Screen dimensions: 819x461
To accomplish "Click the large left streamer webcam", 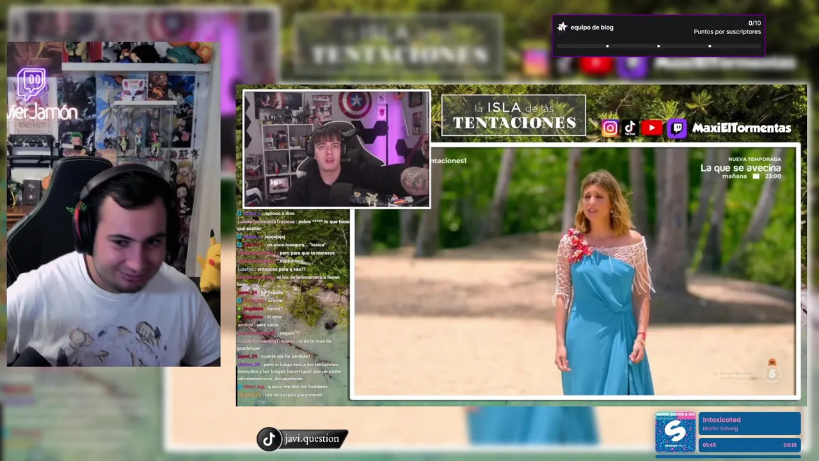I will coord(114,205).
